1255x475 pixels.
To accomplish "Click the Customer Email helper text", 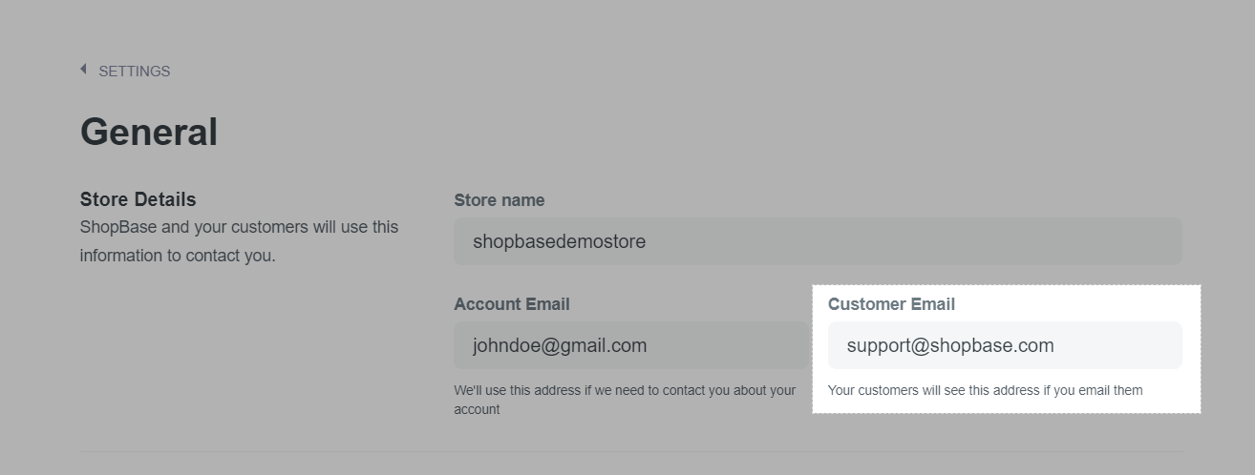I will [x=985, y=390].
